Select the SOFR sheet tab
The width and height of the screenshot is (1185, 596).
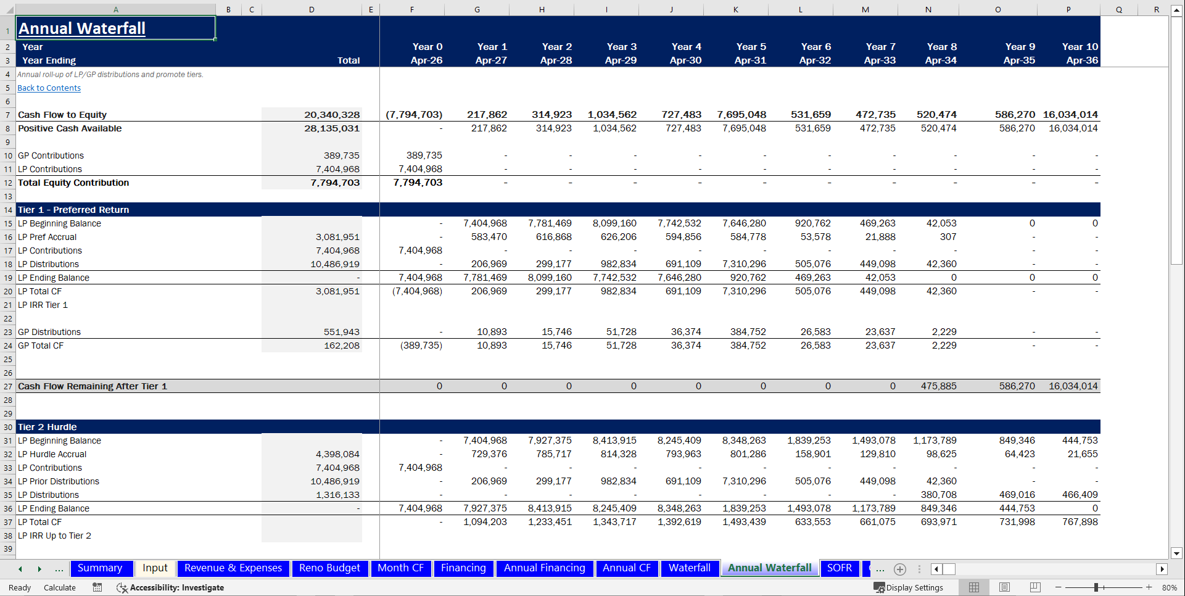click(x=840, y=568)
